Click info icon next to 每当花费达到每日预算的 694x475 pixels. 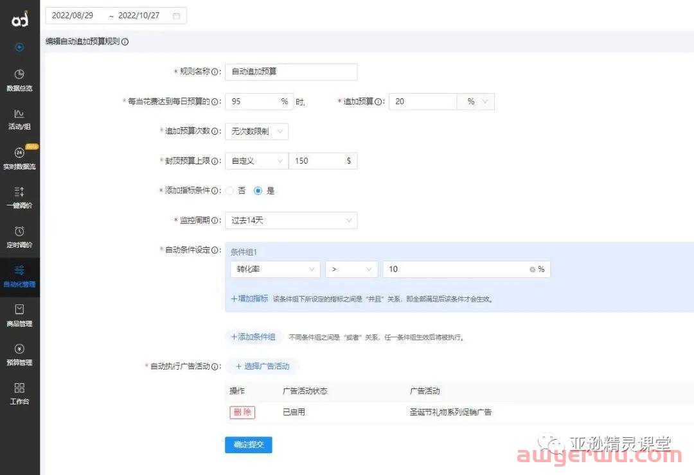(x=215, y=101)
